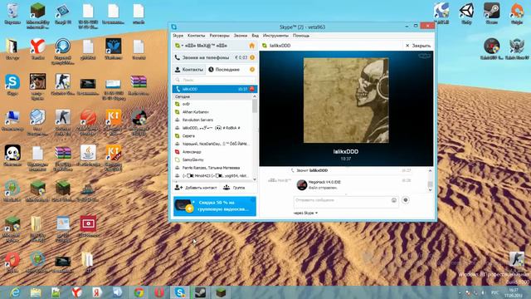The width and height of the screenshot is (531, 299).
Task: Open the group video discount banner
Action: click(x=215, y=206)
